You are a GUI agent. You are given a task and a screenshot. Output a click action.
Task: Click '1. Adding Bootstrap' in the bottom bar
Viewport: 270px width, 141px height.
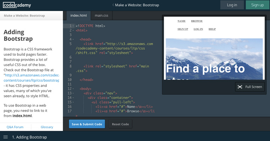[29, 137]
